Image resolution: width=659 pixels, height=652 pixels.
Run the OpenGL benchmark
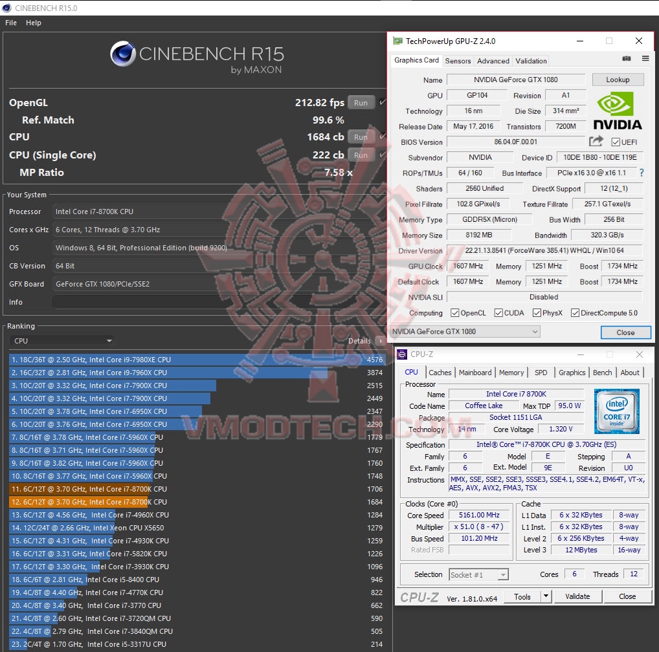click(361, 102)
